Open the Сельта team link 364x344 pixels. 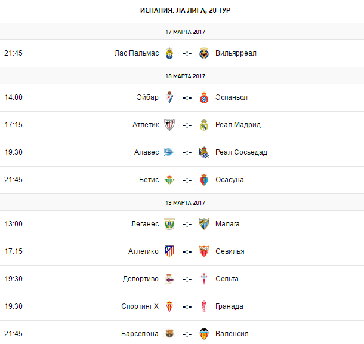(x=227, y=279)
